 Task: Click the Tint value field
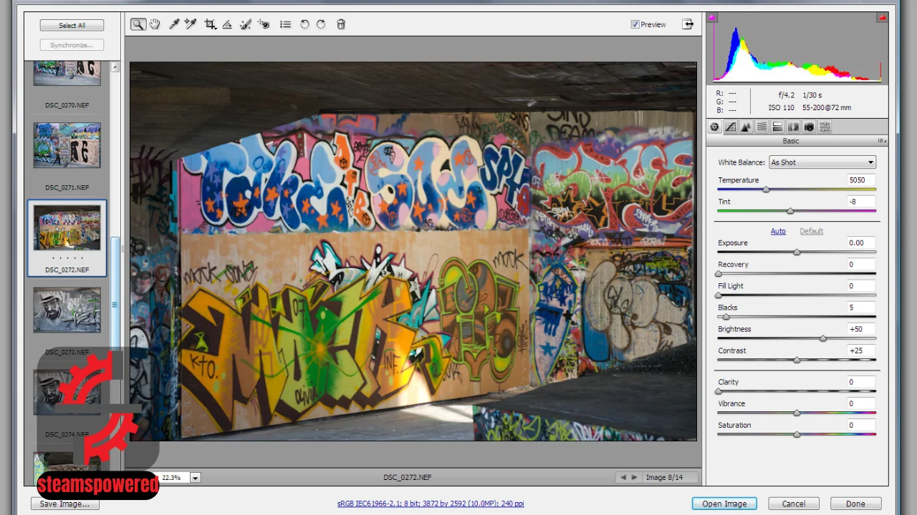tap(860, 202)
